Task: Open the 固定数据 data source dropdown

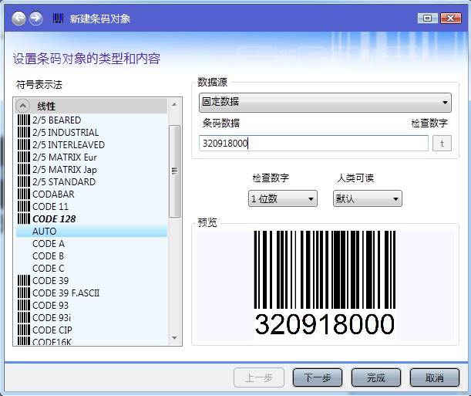Action: tap(325, 102)
